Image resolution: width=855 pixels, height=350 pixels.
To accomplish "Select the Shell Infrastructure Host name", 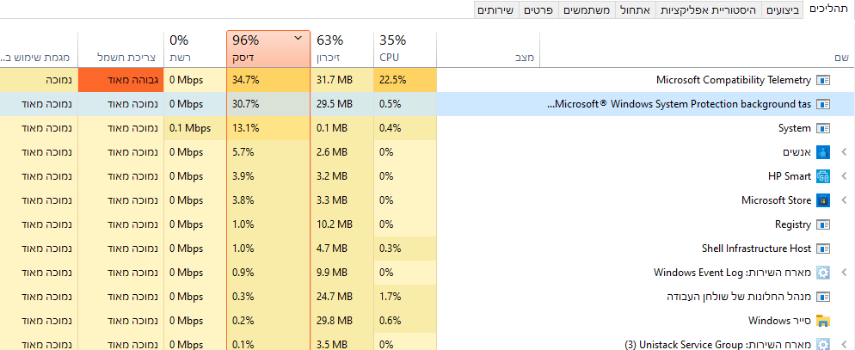I will point(756,249).
